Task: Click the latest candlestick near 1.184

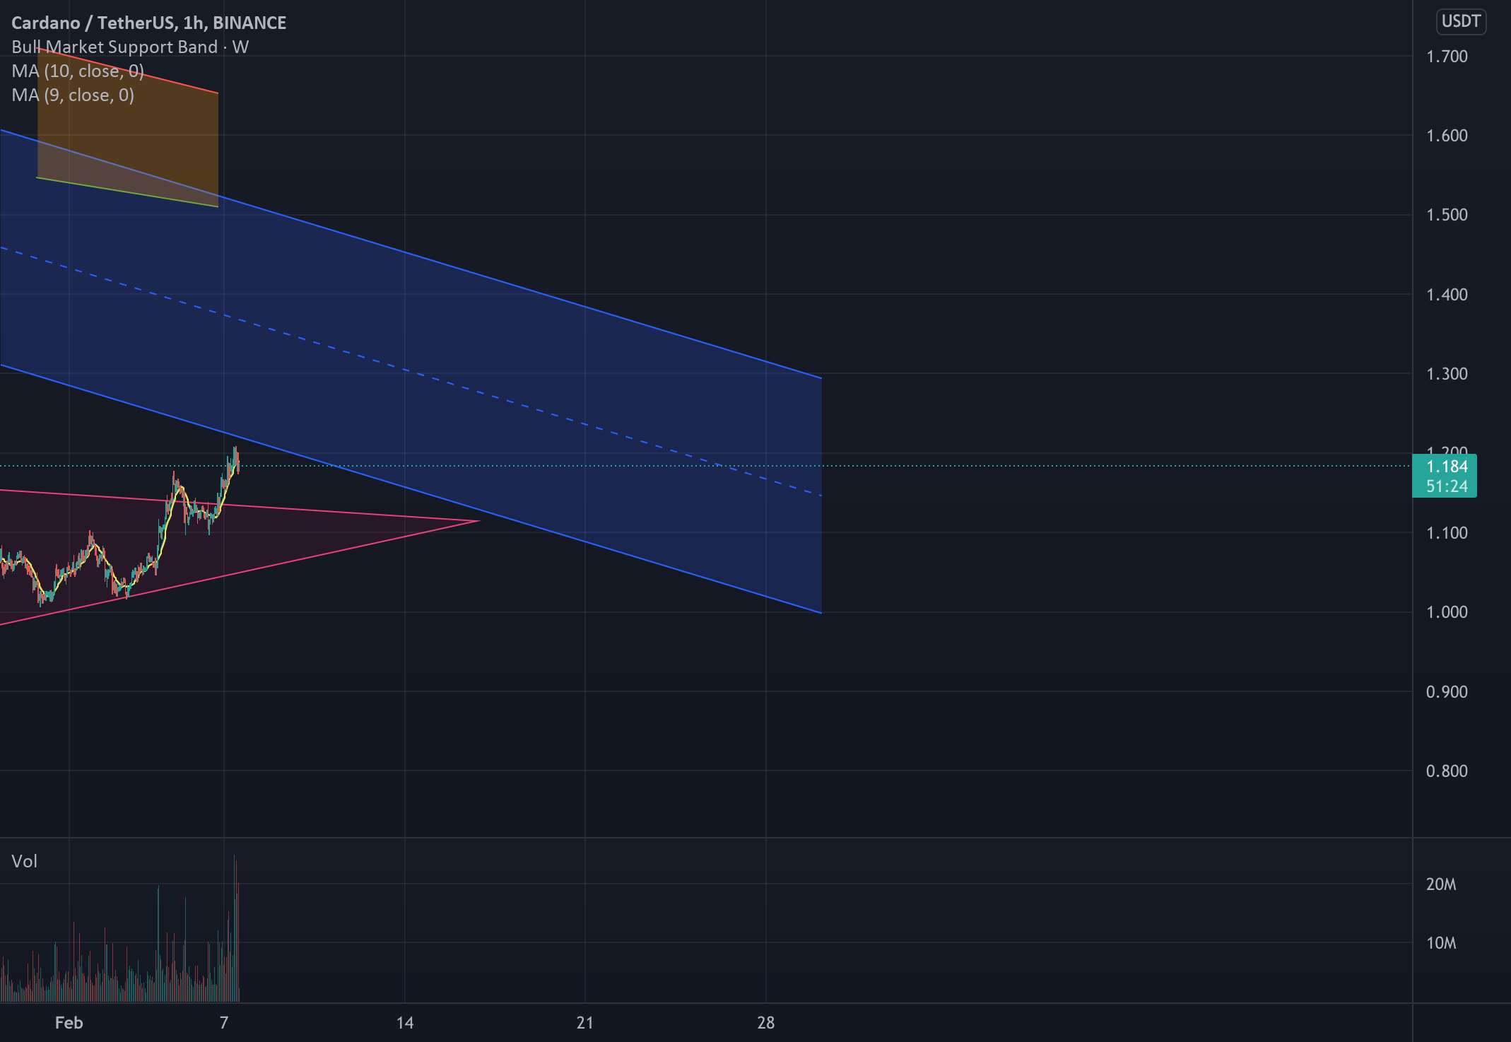Action: click(x=239, y=465)
